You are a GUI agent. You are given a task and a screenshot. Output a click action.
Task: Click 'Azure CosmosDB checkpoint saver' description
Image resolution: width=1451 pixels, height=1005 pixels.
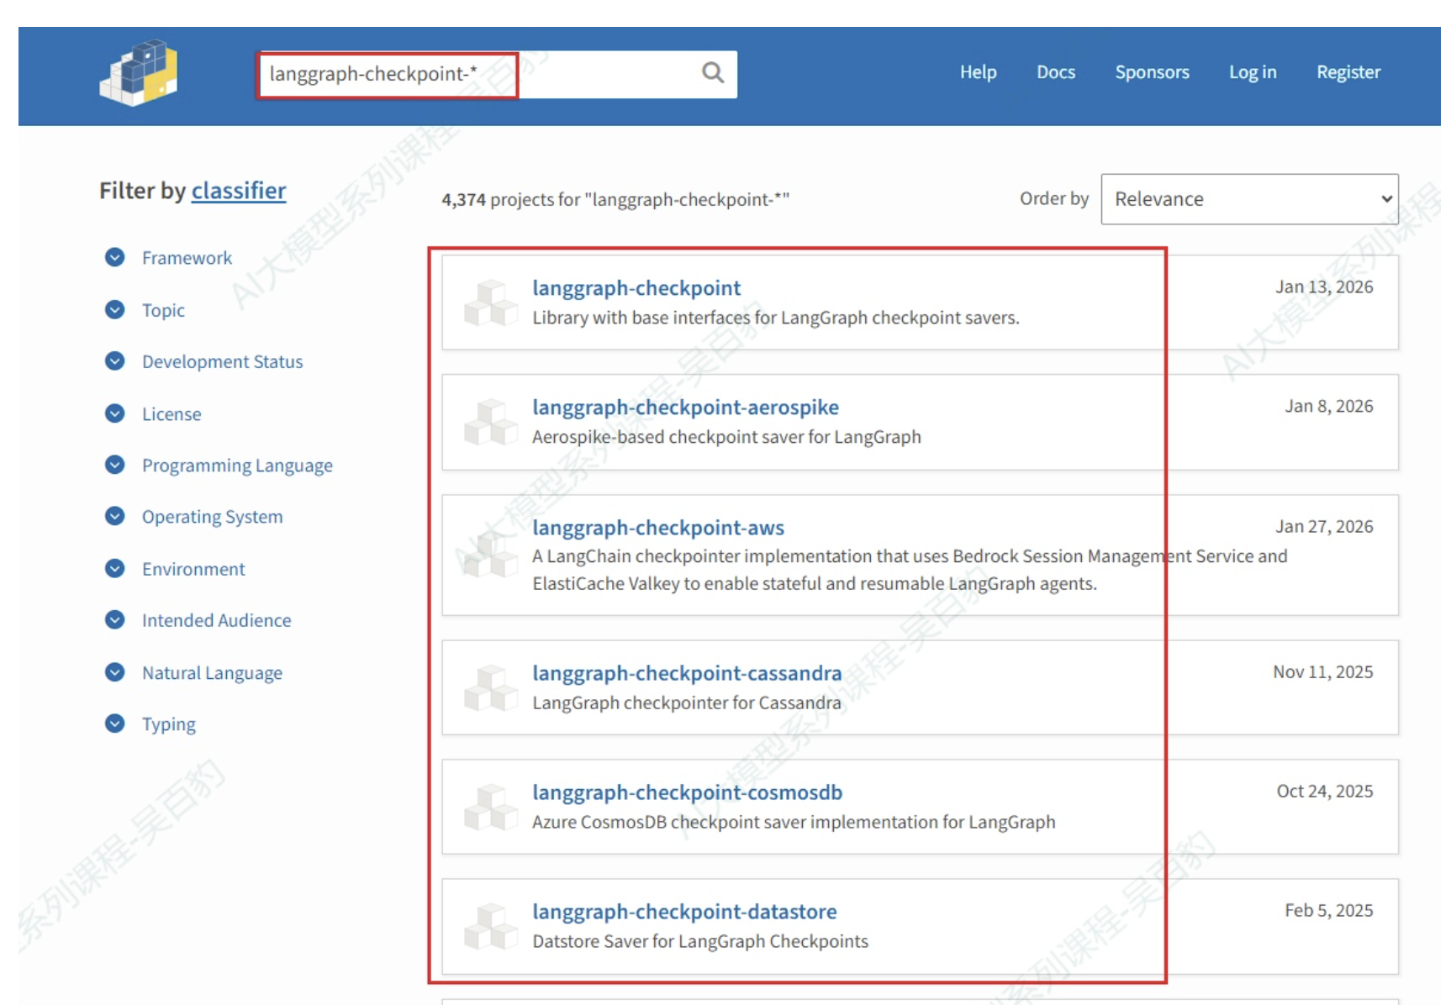[794, 822]
